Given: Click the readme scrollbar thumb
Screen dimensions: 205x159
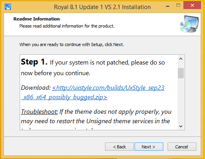Looking at the screenshot, I should (x=181, y=73).
